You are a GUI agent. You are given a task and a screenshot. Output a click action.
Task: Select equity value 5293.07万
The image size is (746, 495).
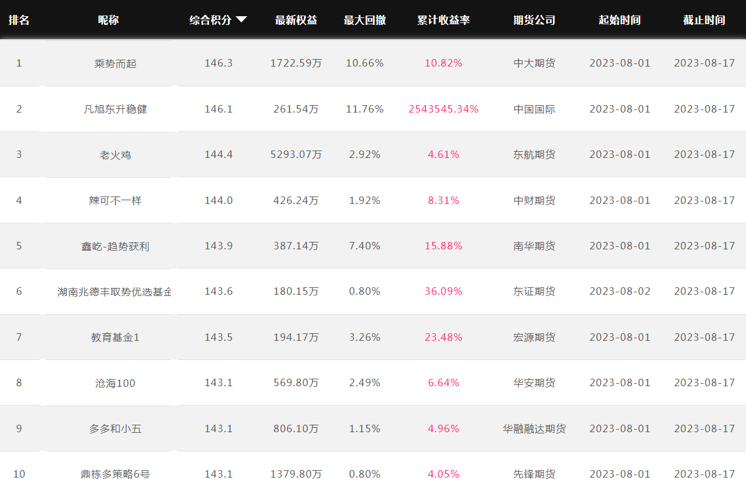click(x=296, y=154)
